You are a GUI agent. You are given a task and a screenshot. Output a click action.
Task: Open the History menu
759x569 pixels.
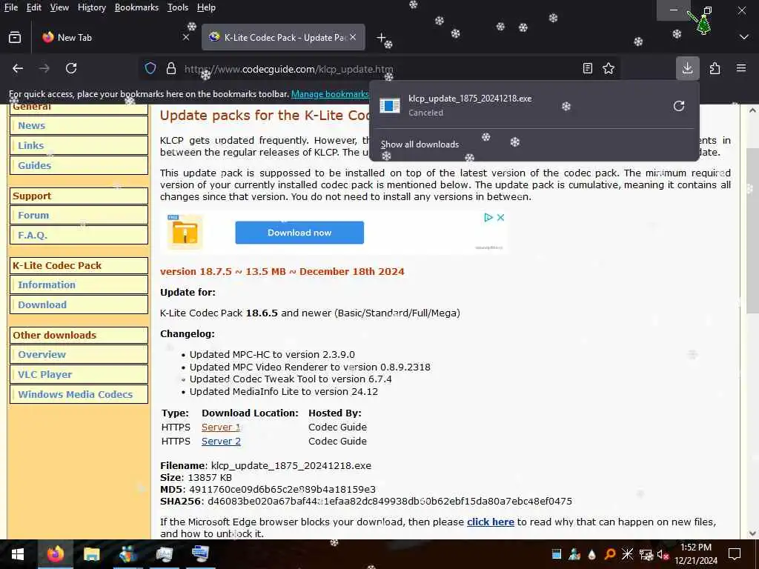coord(92,7)
